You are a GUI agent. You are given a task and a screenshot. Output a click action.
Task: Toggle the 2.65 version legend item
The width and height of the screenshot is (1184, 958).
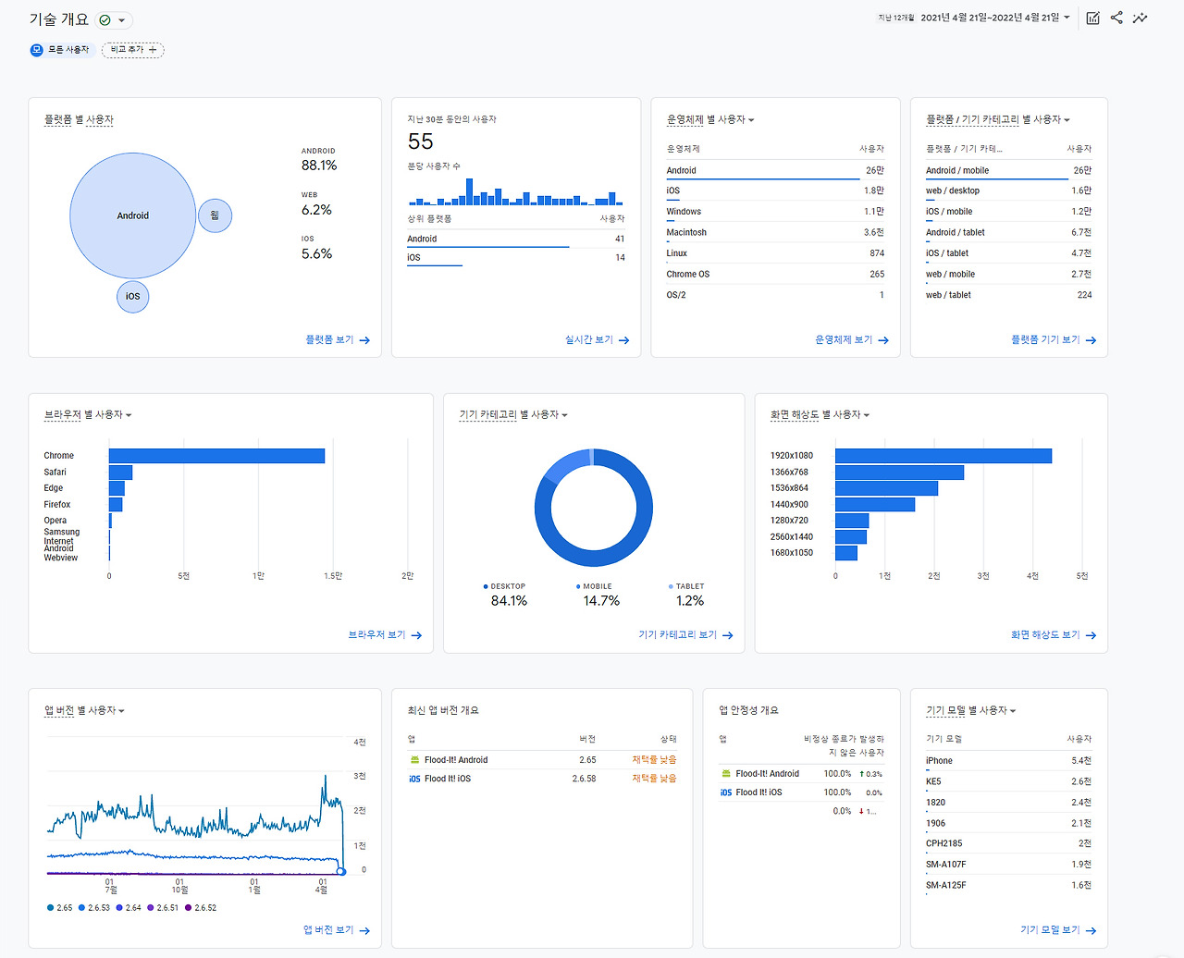[x=59, y=908]
